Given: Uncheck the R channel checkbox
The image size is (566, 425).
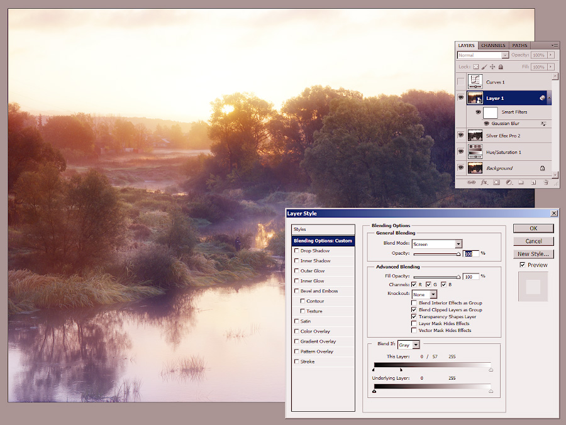Looking at the screenshot, I should click(414, 284).
